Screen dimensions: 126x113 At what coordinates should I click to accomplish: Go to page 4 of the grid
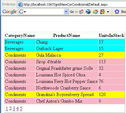tap(18, 109)
